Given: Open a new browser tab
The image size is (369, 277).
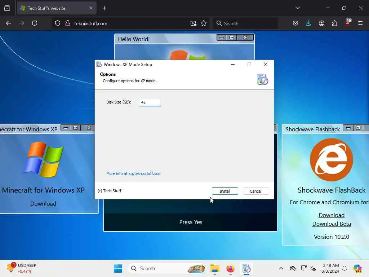Looking at the screenshot, I should (x=104, y=8).
